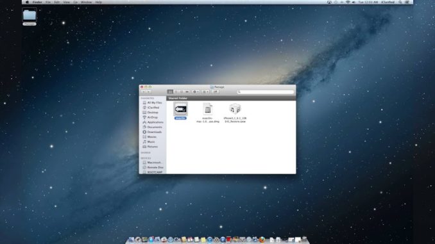Open the Spotlight search magnifier
This screenshot has width=435, height=244.
coord(400,2)
